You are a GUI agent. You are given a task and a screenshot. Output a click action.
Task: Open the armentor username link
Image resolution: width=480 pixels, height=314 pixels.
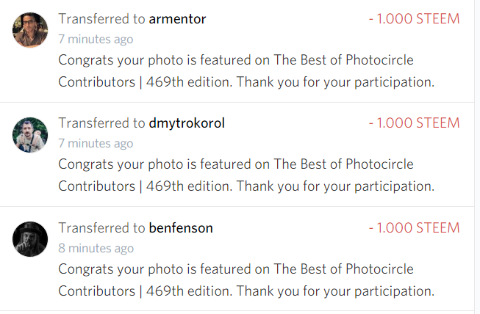click(x=177, y=19)
